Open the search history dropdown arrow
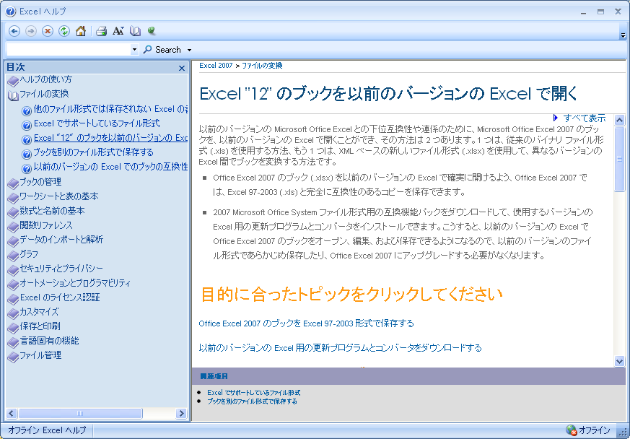Screen dimensions: 630x439 tap(135, 50)
